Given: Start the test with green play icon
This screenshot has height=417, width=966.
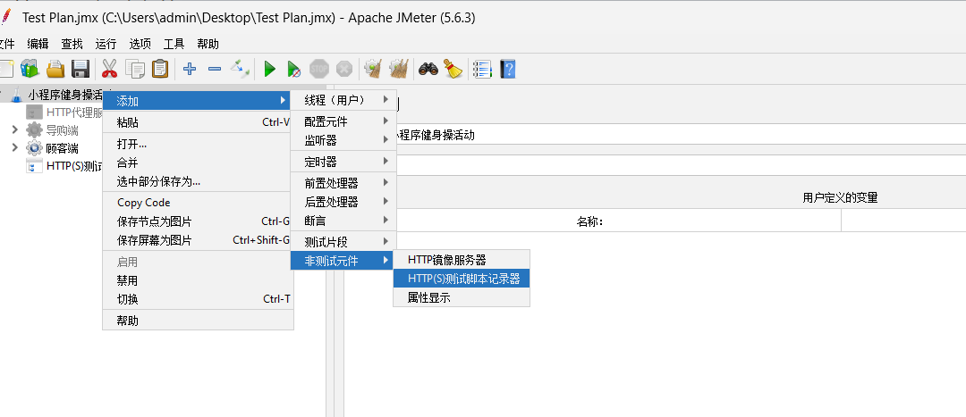Looking at the screenshot, I should click(269, 69).
